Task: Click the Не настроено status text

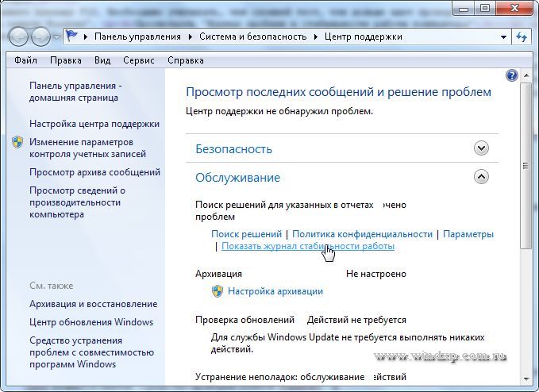Action: tap(376, 274)
